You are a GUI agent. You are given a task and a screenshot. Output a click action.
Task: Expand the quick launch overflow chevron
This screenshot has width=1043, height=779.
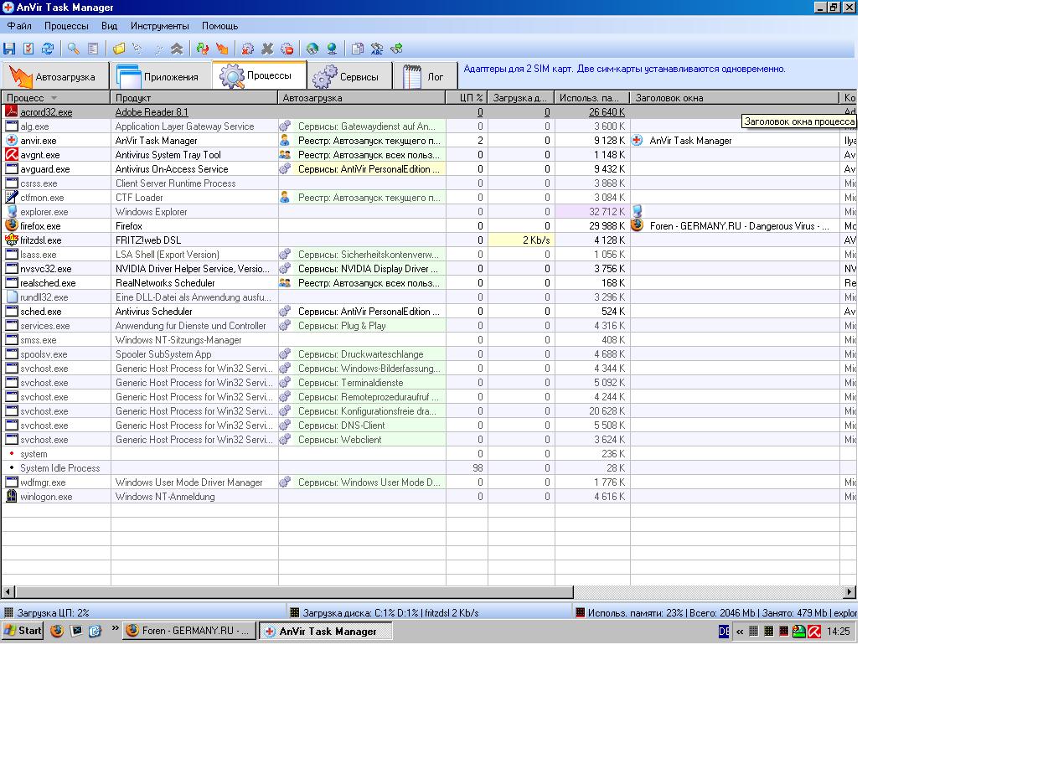pyautogui.click(x=116, y=628)
